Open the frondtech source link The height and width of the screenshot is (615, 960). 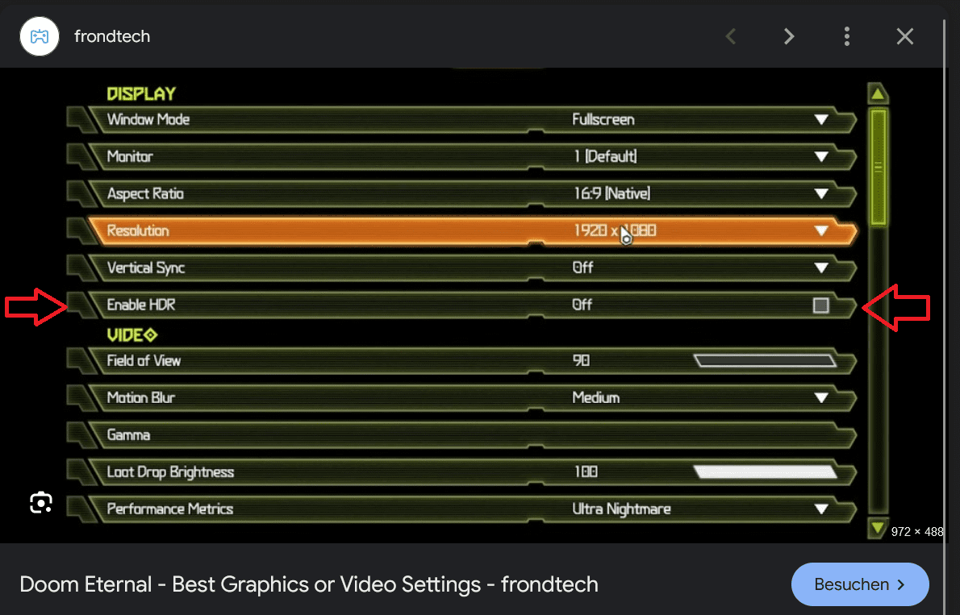pos(112,36)
